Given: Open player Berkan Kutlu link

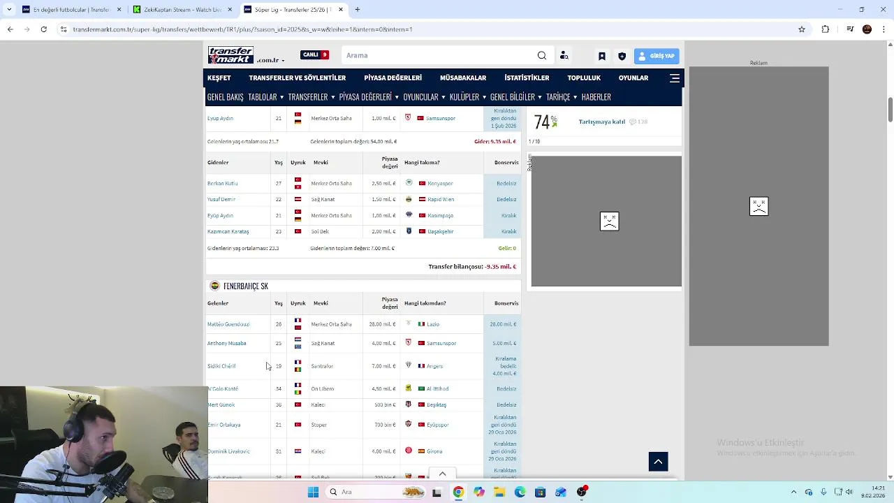Looking at the screenshot, I should click(x=222, y=183).
